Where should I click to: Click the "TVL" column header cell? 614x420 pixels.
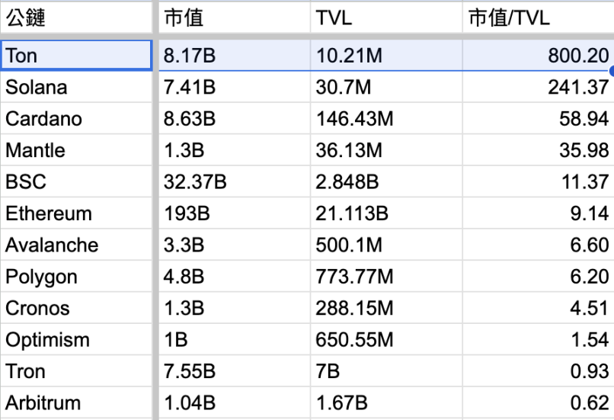click(386, 18)
